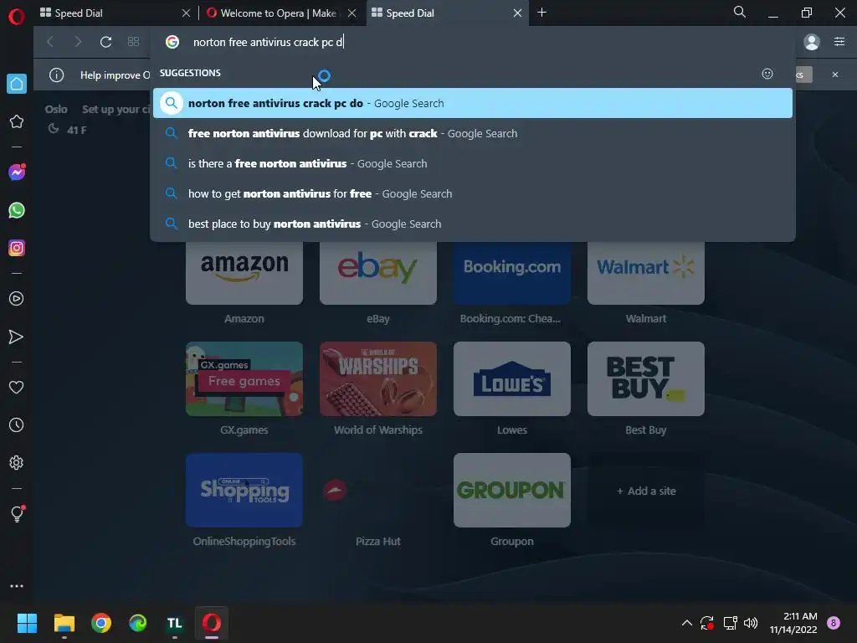This screenshot has width=857, height=643.
Task: Open the clock showing 2:11 AM
Action: click(x=793, y=623)
